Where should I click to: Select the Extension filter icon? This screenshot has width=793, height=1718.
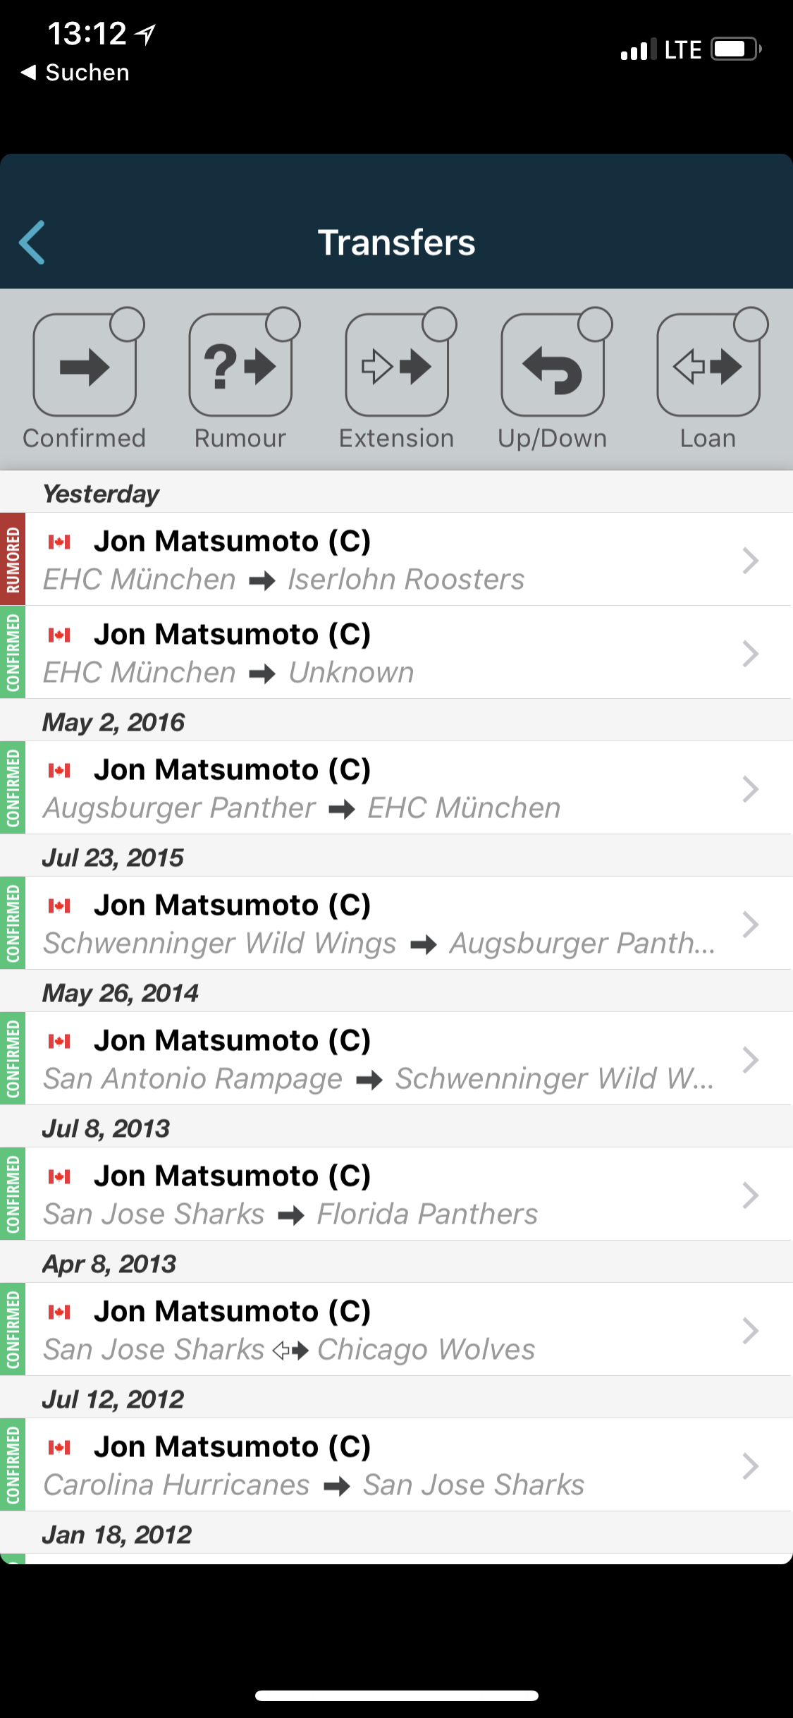[x=396, y=367]
